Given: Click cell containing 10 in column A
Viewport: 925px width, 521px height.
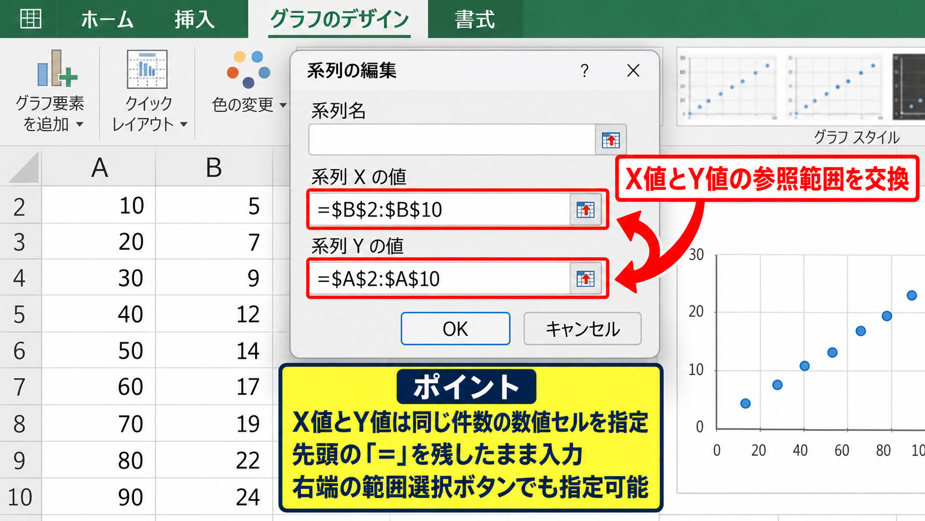Looking at the screenshot, I should (x=99, y=206).
